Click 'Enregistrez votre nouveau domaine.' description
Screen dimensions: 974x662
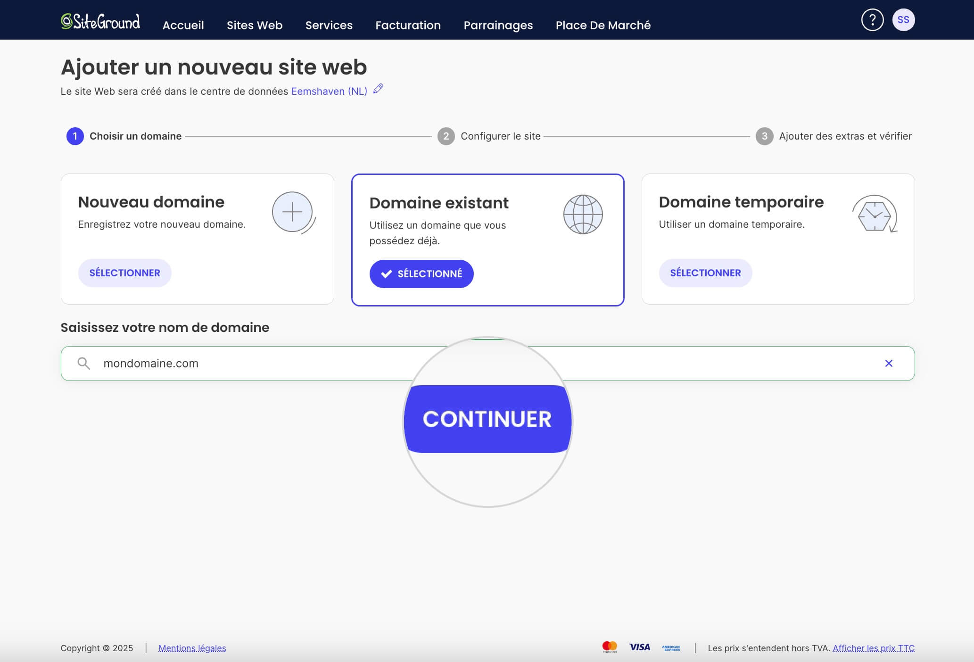click(162, 224)
